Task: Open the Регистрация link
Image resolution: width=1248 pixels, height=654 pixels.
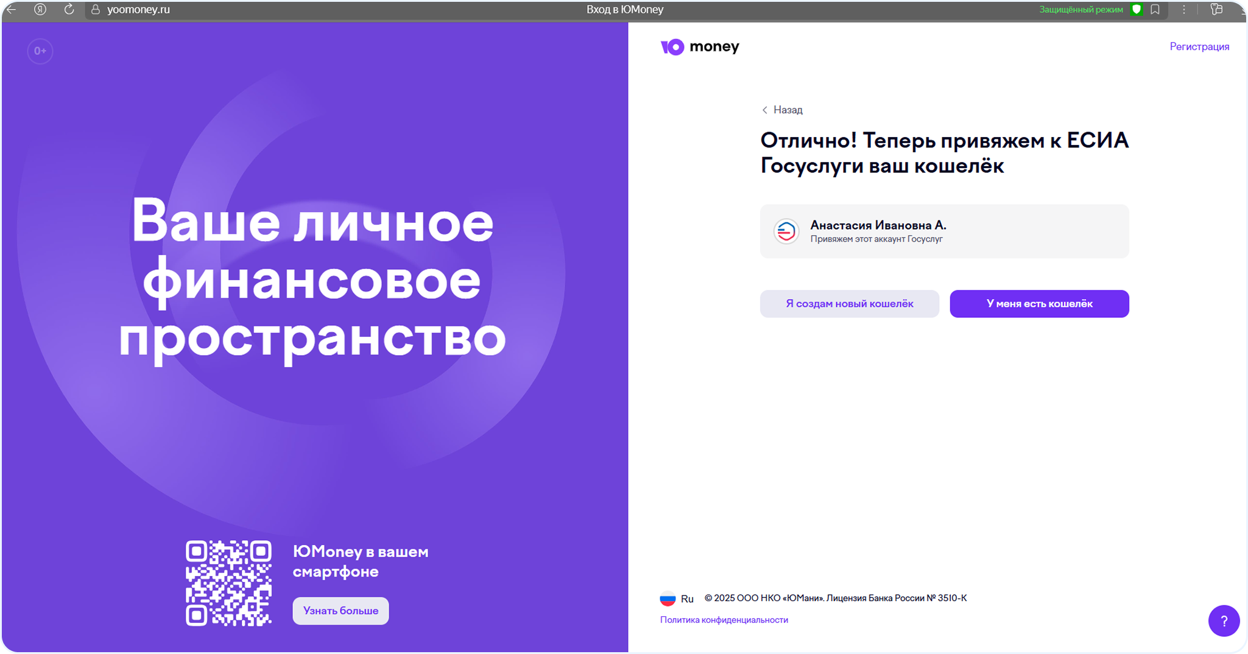Action: point(1199,47)
